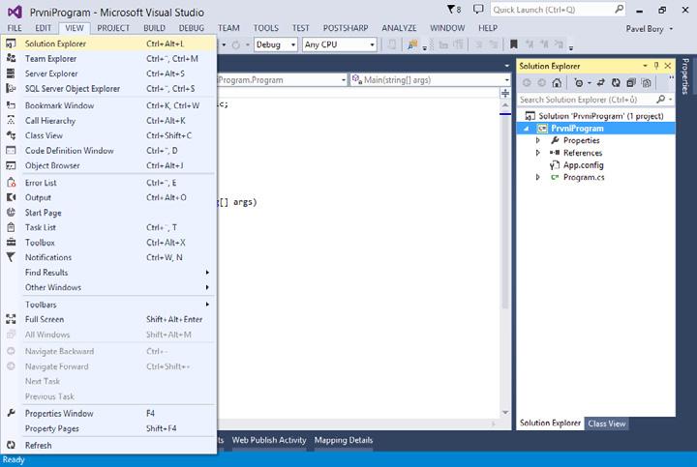697x467 pixels.
Task: Open Solution Explorer window position dropdown
Action: 645,66
